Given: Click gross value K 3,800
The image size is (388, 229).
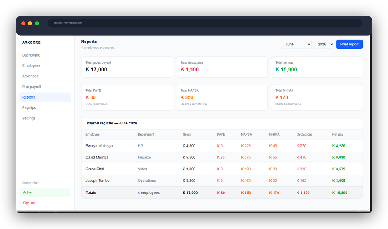Looking at the screenshot, I should (189, 169).
